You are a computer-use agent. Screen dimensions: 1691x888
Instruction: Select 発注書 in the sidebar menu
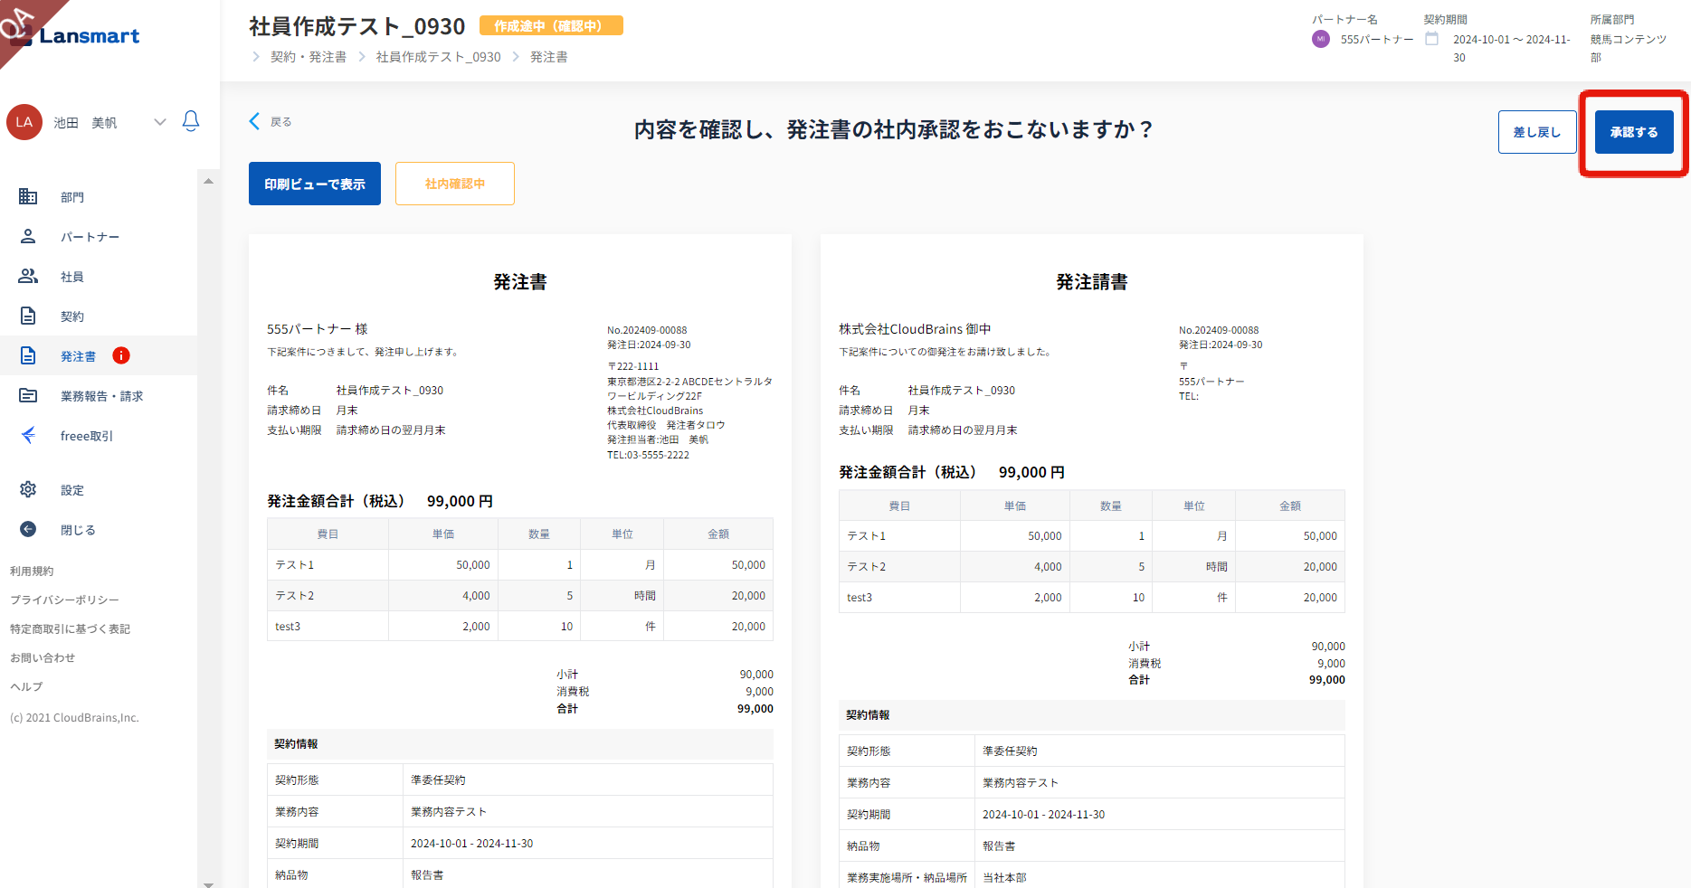click(x=78, y=356)
